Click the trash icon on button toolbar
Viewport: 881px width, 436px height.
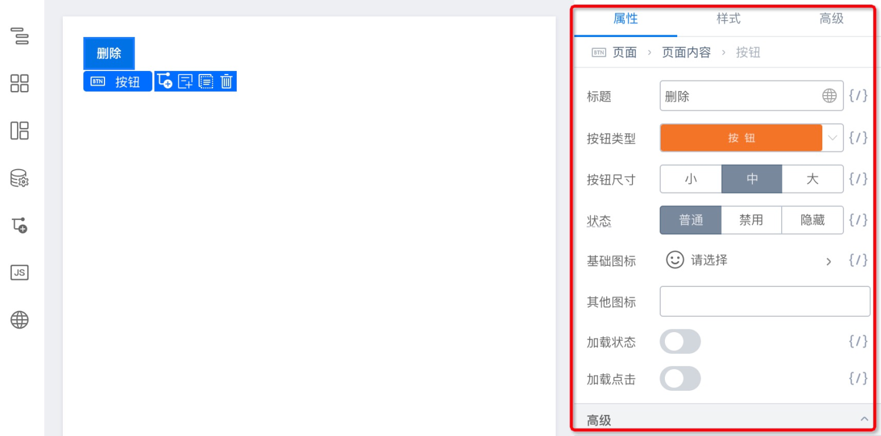tap(227, 82)
